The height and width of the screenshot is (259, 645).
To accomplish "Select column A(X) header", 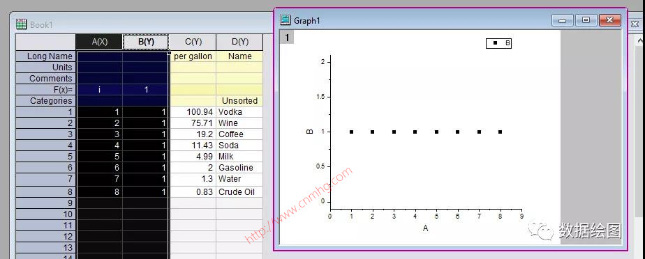I will pyautogui.click(x=100, y=42).
